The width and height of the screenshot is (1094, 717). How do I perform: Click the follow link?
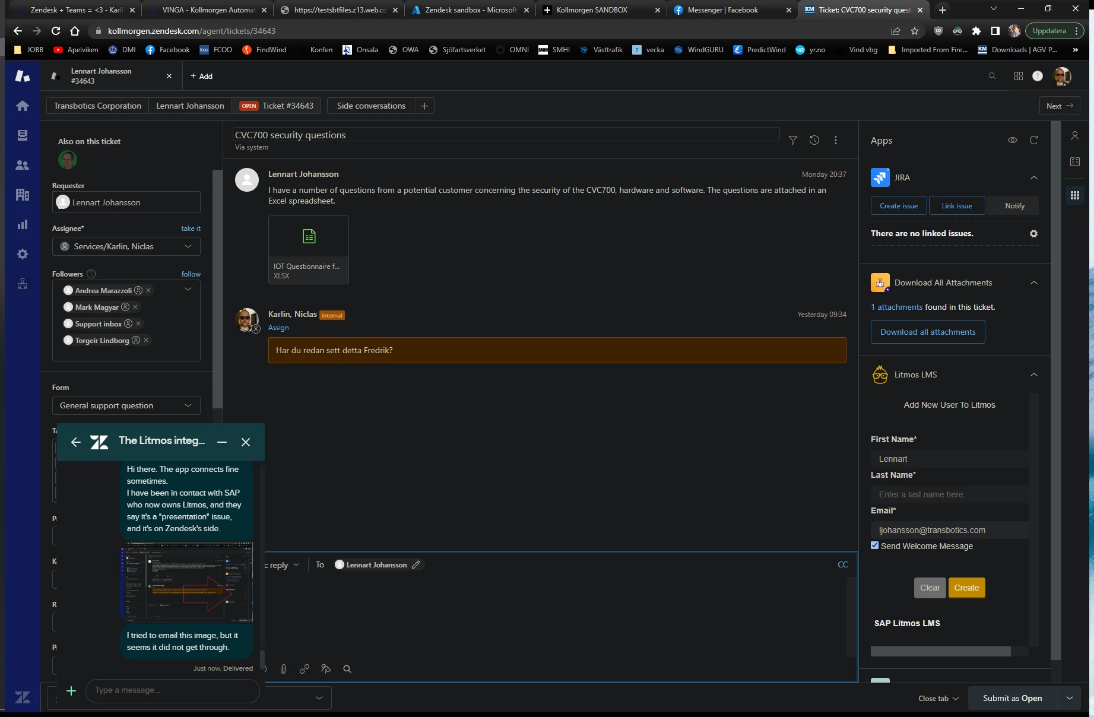tap(191, 274)
